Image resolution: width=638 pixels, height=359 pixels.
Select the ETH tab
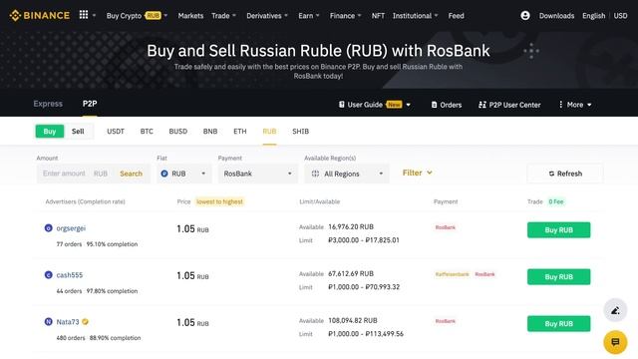pyautogui.click(x=240, y=131)
